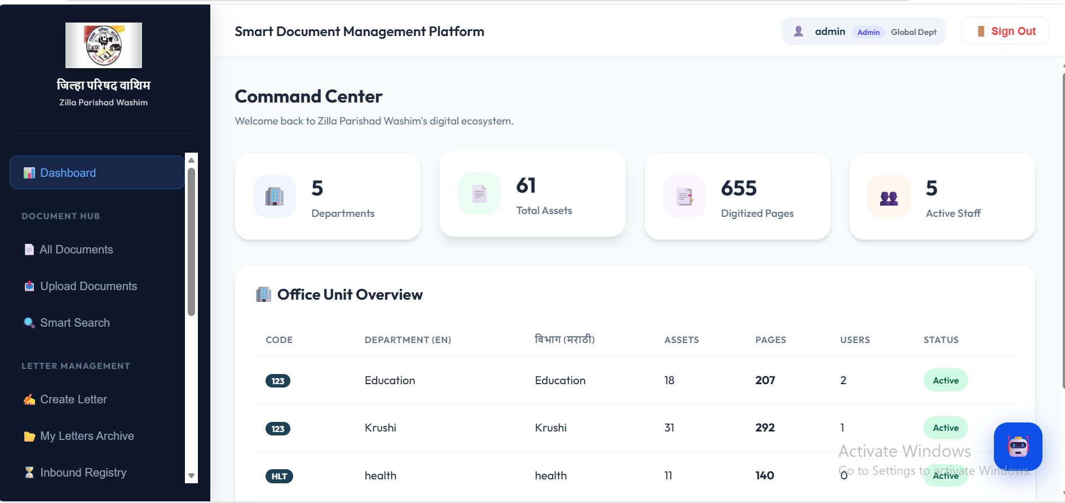Viewport: 1065px width, 503px height.
Task: Click the Active Staff people icon
Action: [889, 196]
